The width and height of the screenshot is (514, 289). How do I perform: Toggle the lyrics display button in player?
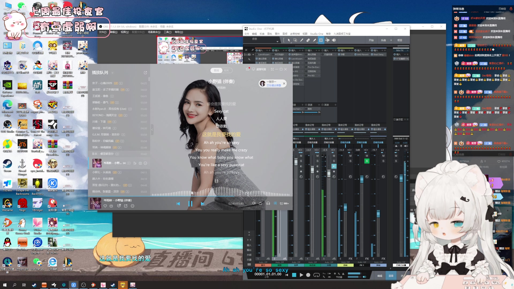click(x=275, y=203)
